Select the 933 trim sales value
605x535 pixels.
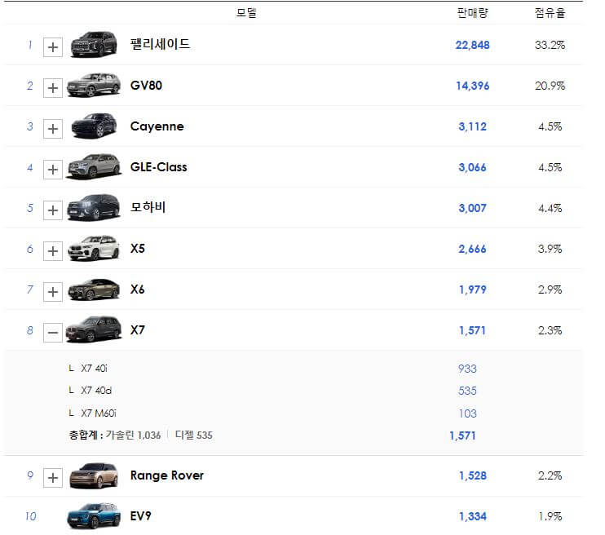click(x=467, y=369)
